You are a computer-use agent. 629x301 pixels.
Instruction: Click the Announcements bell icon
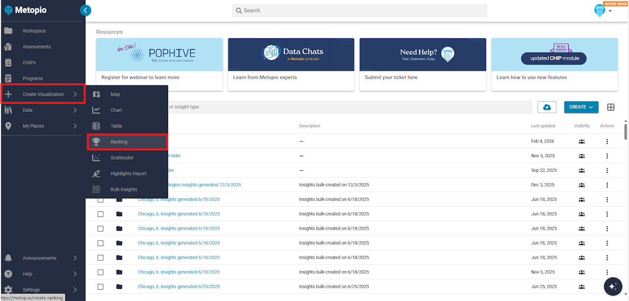[x=8, y=258]
